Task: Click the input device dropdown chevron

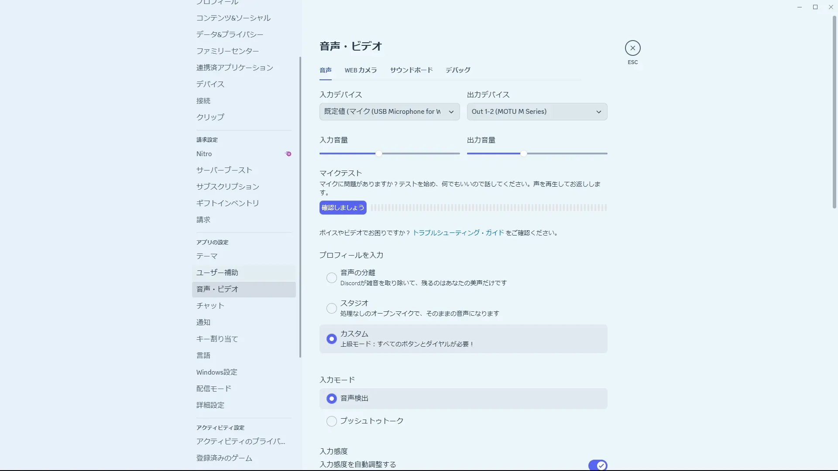Action: coord(451,112)
